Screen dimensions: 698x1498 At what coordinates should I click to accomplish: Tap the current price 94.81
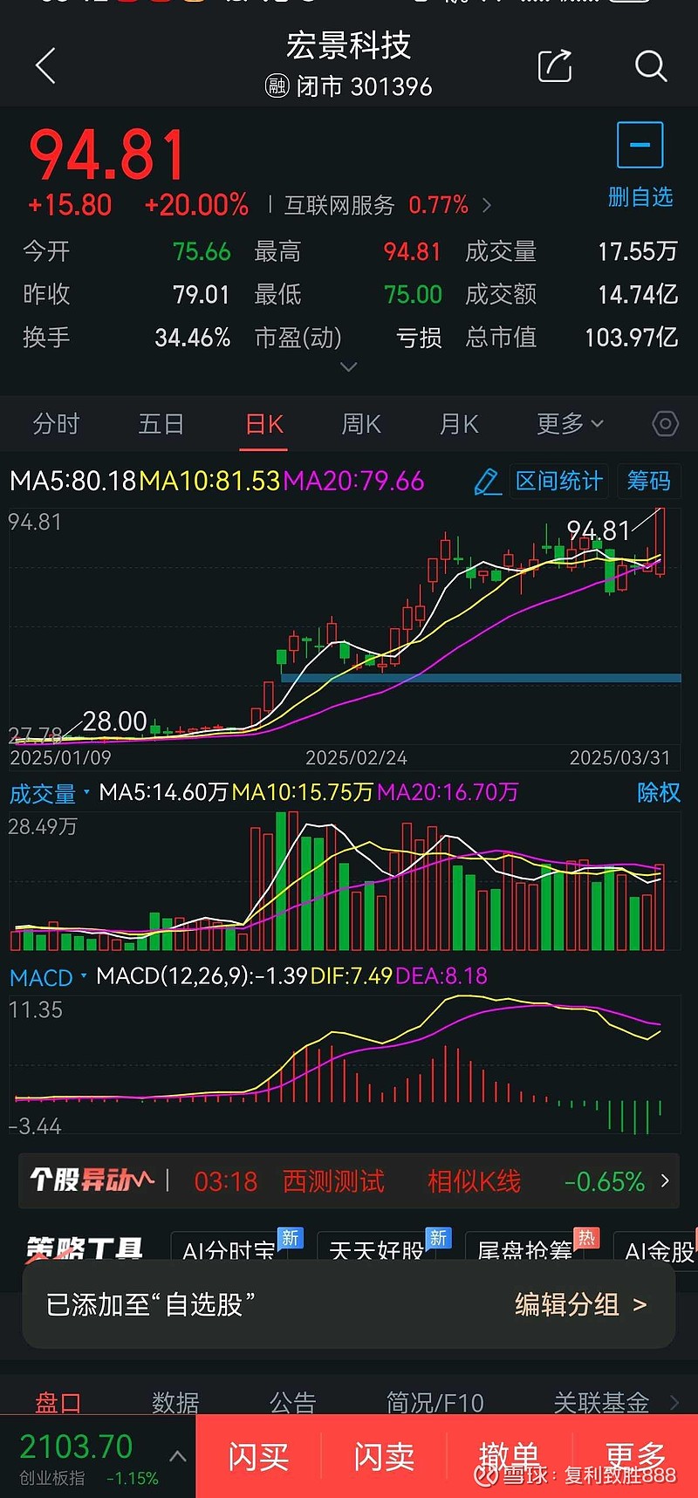(108, 155)
